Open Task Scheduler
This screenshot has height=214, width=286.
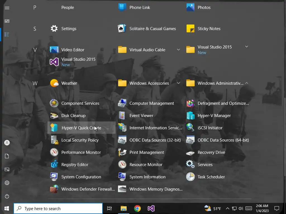click(218, 177)
